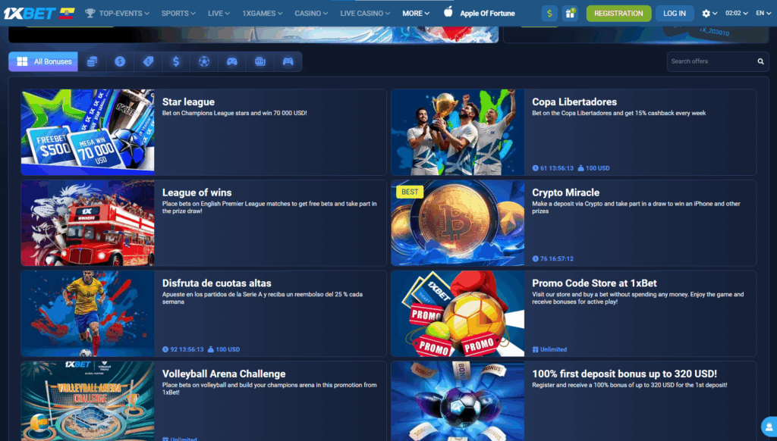Select the slot machine filter icon
Image resolution: width=777 pixels, height=441 pixels.
tap(260, 61)
